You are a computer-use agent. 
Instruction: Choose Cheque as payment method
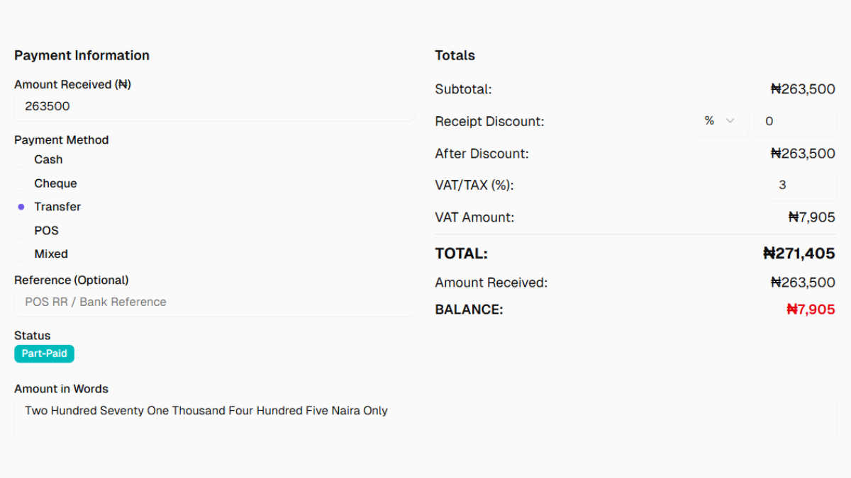click(x=21, y=183)
